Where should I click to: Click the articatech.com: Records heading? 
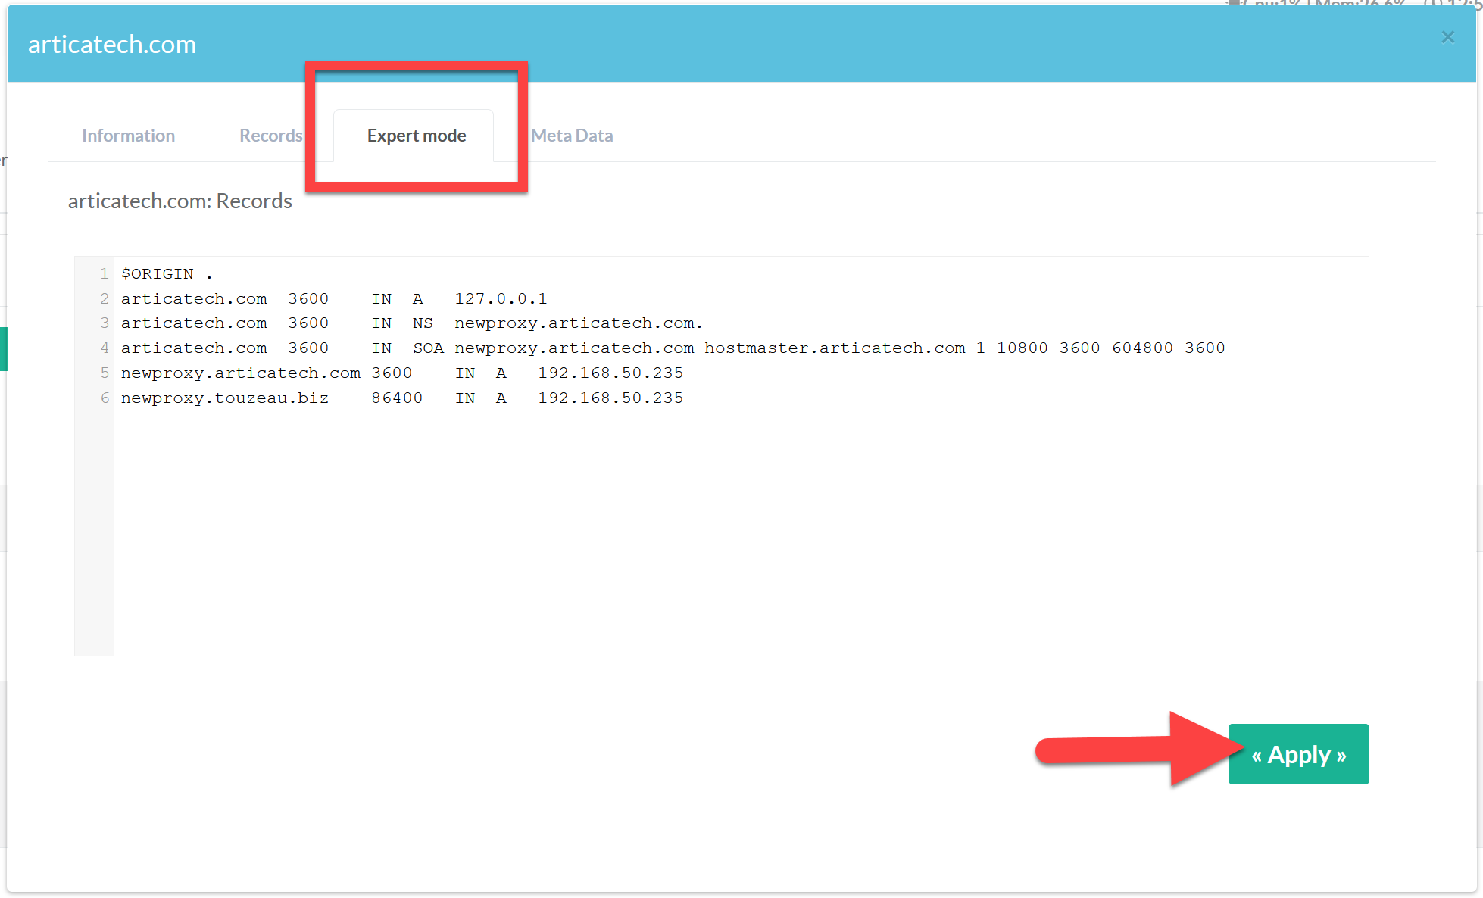(x=180, y=201)
